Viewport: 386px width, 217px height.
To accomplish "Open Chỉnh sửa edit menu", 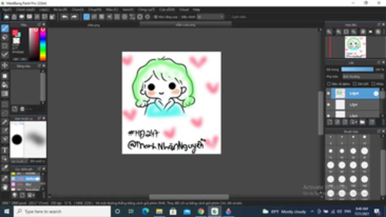I will pos(25,9).
